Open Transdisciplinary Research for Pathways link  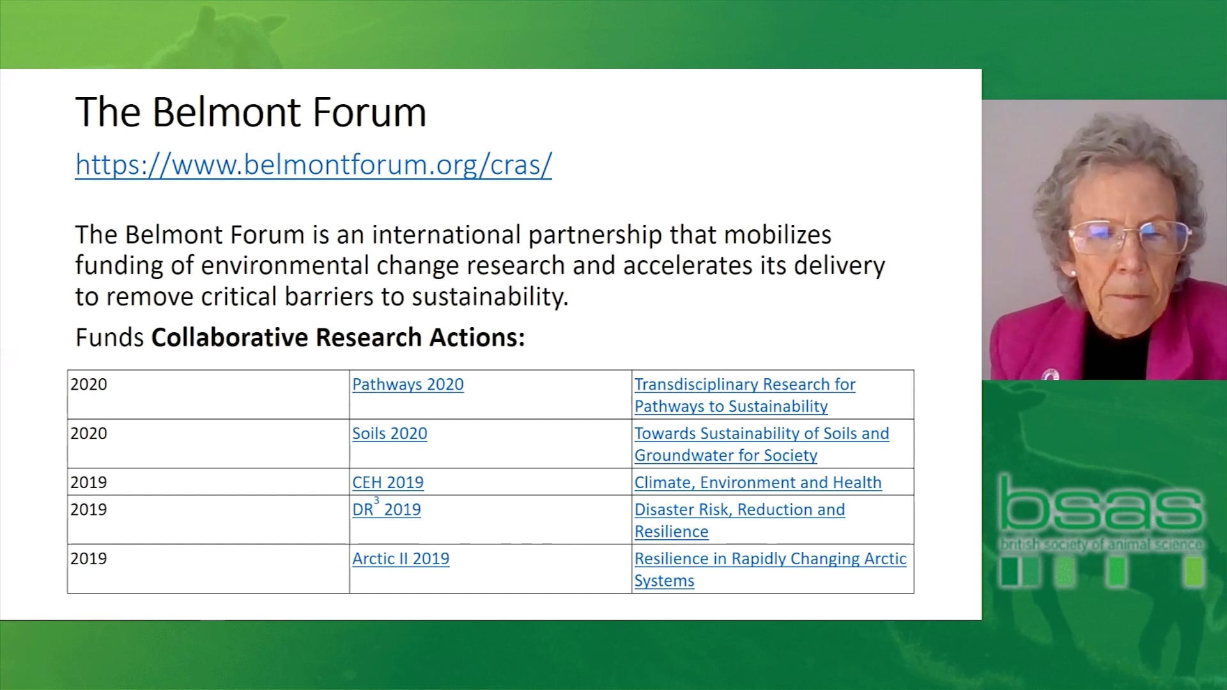[x=745, y=385]
